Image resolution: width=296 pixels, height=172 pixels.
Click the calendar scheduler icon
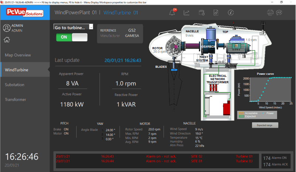[x=202, y=13]
